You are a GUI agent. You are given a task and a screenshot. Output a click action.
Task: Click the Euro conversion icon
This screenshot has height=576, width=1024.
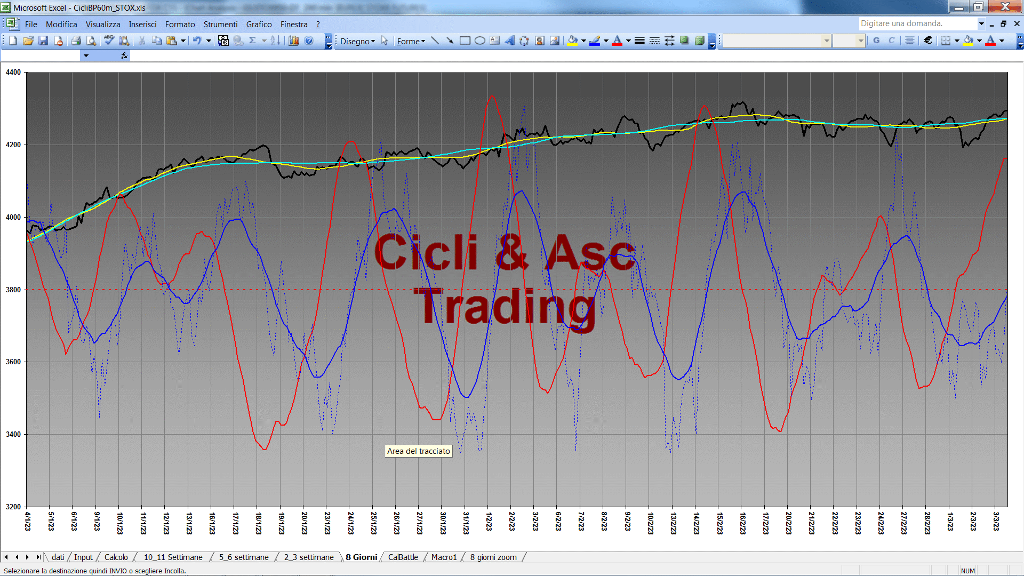(x=223, y=41)
